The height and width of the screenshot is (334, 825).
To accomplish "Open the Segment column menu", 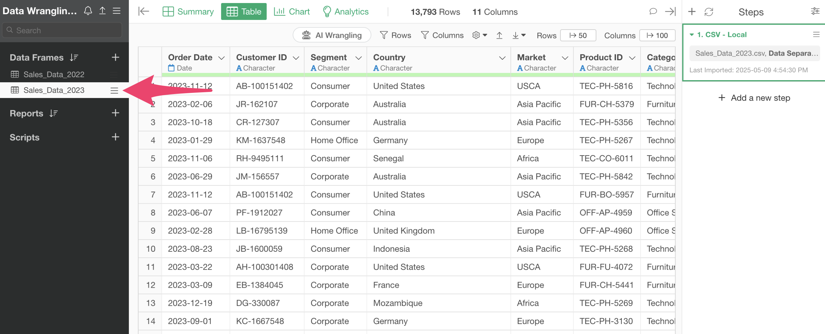I will [x=359, y=58].
